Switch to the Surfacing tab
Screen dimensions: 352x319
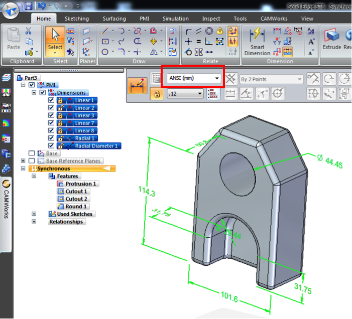pos(114,19)
